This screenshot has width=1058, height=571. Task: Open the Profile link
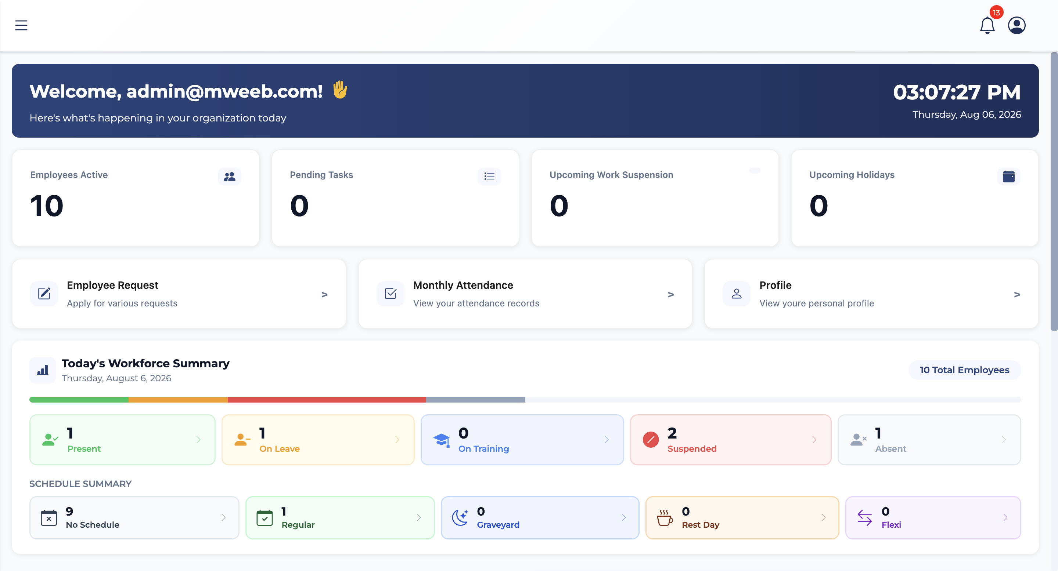tap(871, 294)
